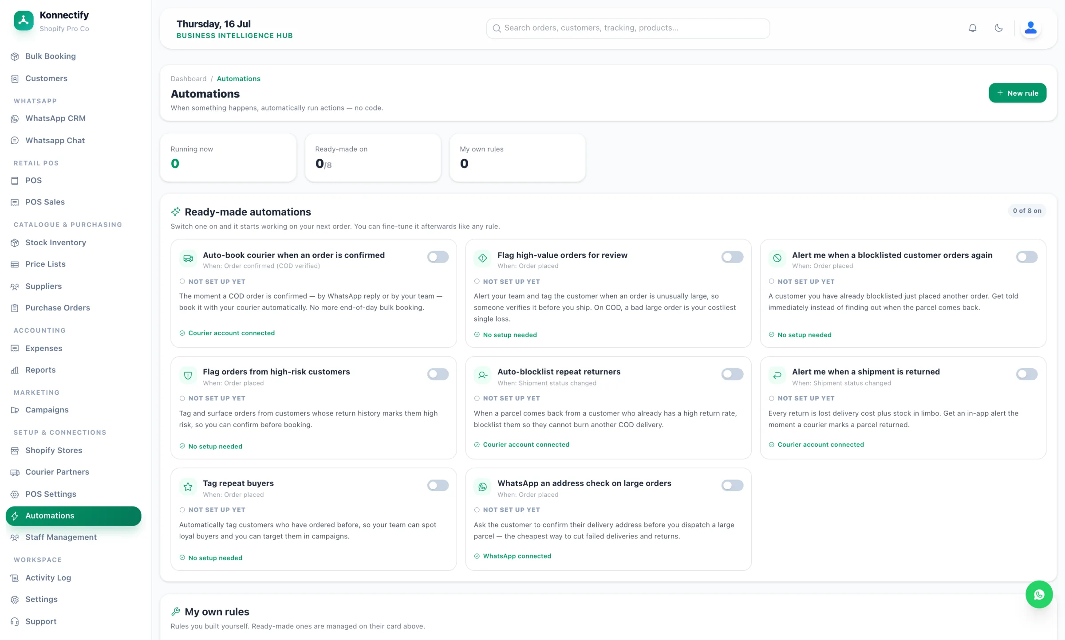
Task: Click the Ready-made on stat card
Action: tap(373, 157)
